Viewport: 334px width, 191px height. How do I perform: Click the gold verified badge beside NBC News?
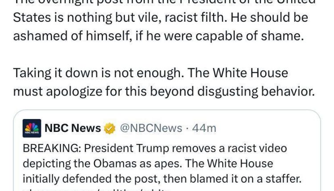click(110, 128)
